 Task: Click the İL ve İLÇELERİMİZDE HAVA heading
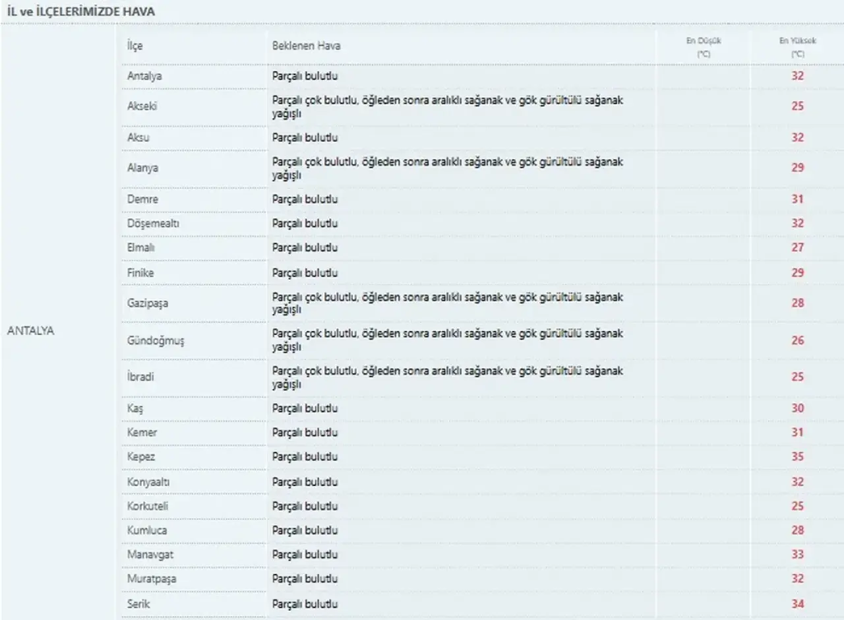tap(81, 12)
